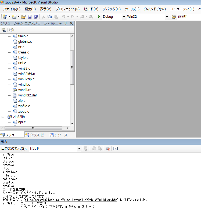201x213 pixels.
Task: Open the コミュニティ(C) menu
Action: click(x=182, y=9)
